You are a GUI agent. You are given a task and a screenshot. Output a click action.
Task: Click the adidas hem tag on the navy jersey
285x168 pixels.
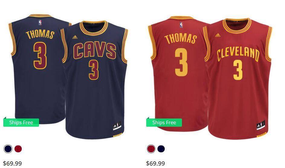(117, 126)
